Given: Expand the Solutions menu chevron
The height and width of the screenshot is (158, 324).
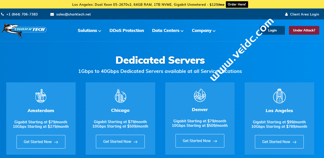Looking at the screenshot, I should (x=100, y=31).
